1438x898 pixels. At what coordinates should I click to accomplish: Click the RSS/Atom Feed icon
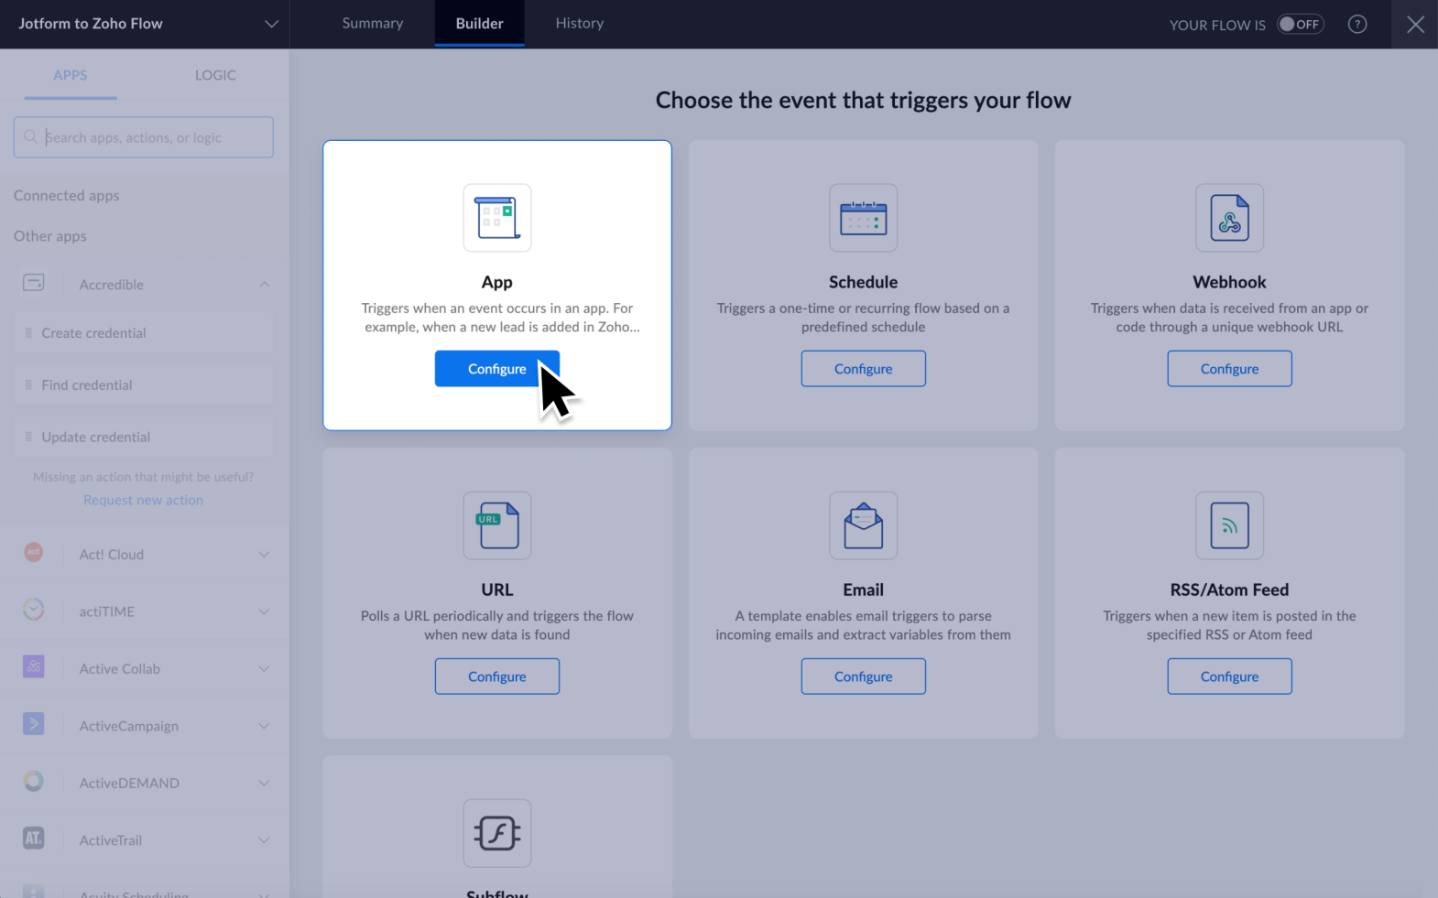coord(1230,525)
